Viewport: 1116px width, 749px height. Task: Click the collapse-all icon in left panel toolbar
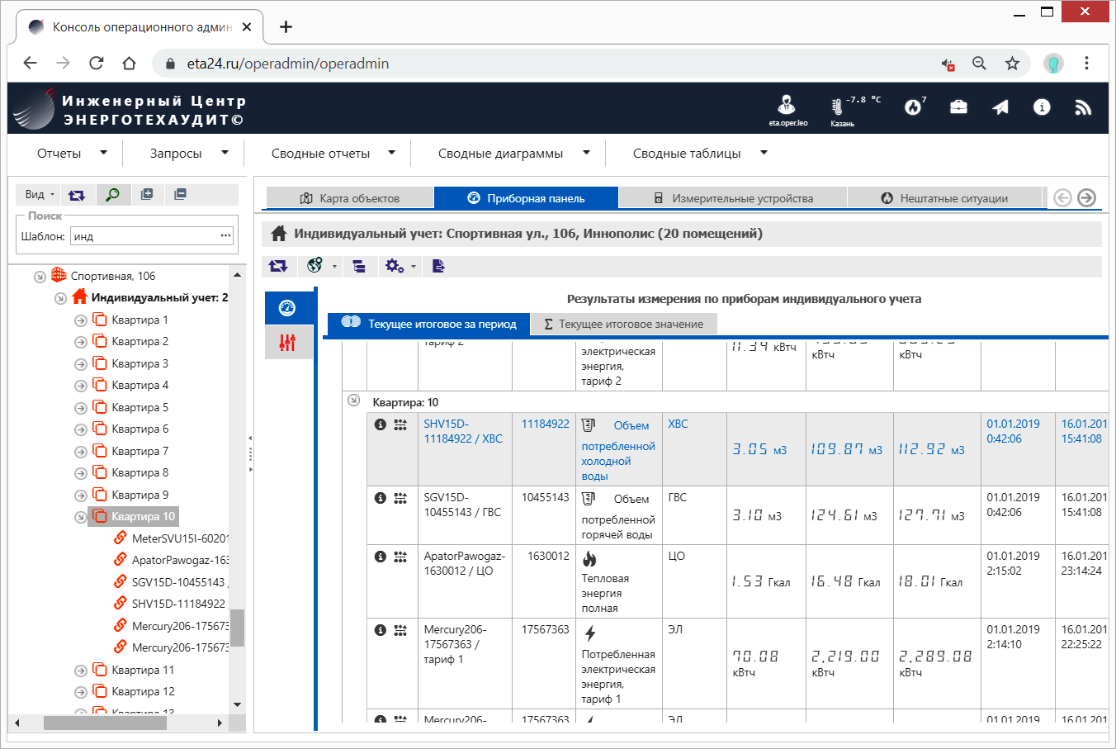(x=180, y=194)
